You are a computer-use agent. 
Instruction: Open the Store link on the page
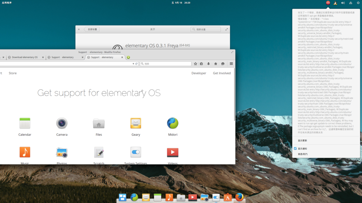13,73
